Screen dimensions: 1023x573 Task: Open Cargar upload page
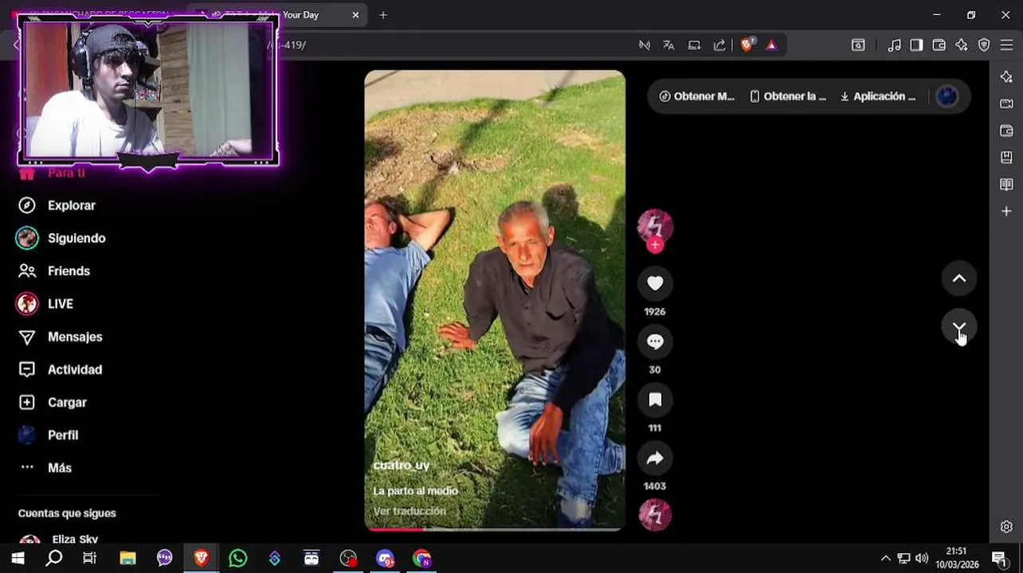tap(53, 403)
